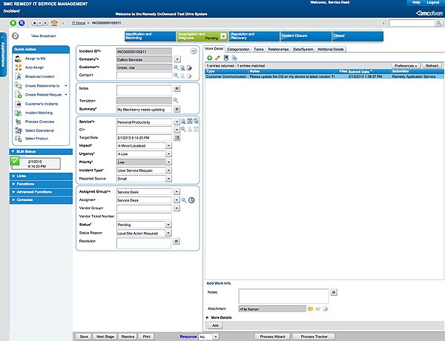The image size is (445, 341).
Task: Click the IT Home breadcrumb link
Action: (79, 23)
